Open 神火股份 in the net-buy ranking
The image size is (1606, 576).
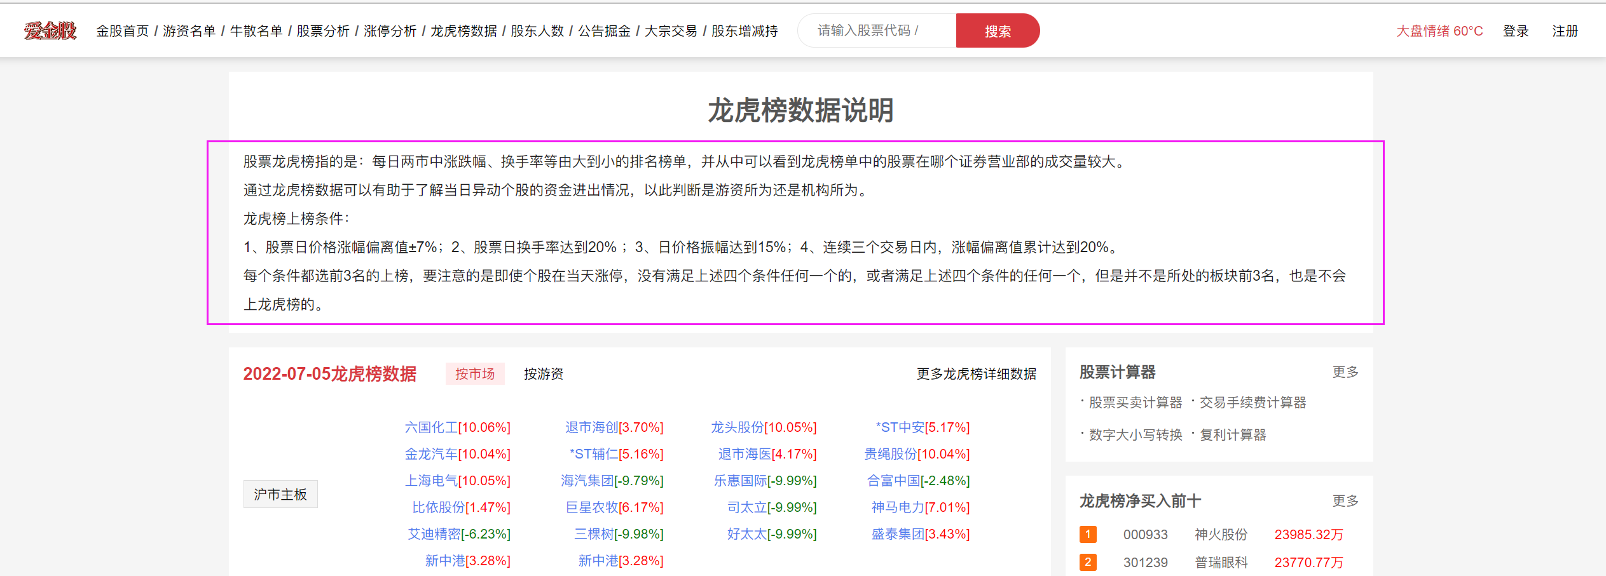point(1221,535)
